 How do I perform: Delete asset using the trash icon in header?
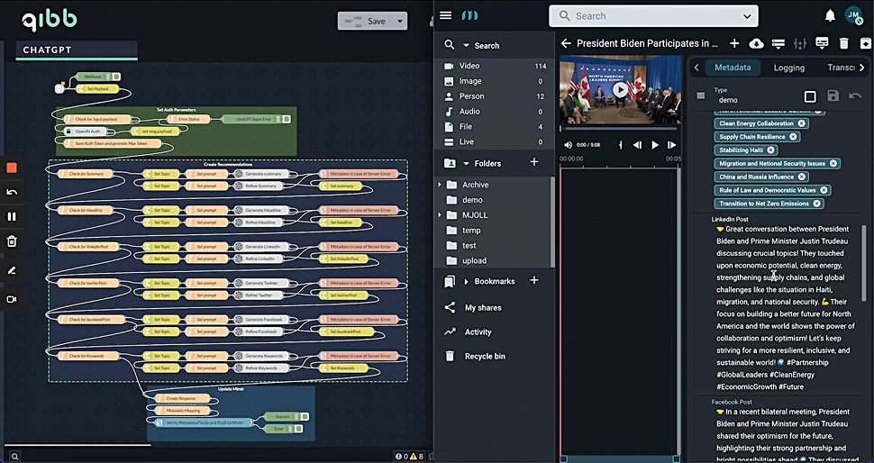pyautogui.click(x=843, y=43)
